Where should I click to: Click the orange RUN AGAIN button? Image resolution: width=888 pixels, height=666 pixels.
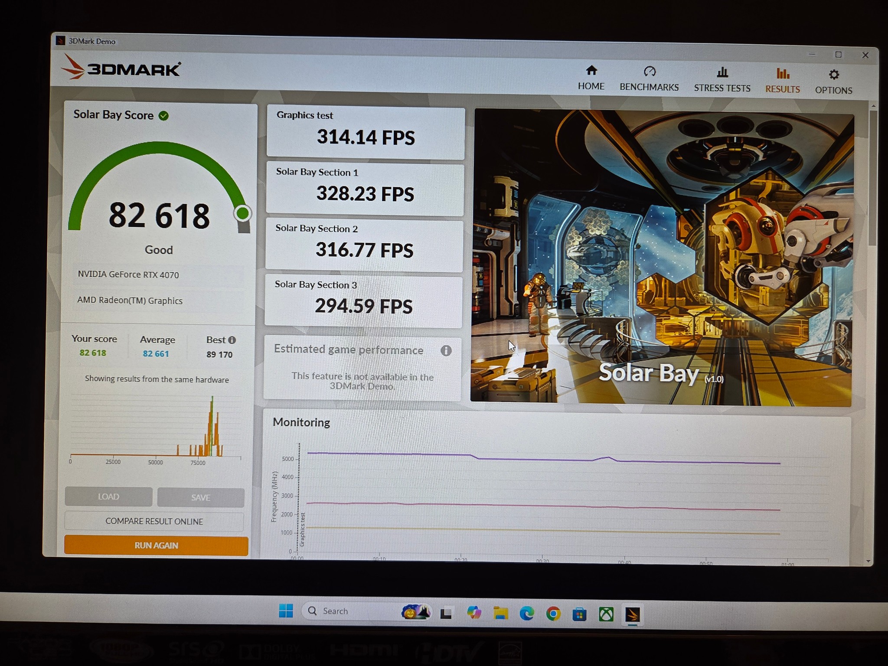pyautogui.click(x=156, y=545)
